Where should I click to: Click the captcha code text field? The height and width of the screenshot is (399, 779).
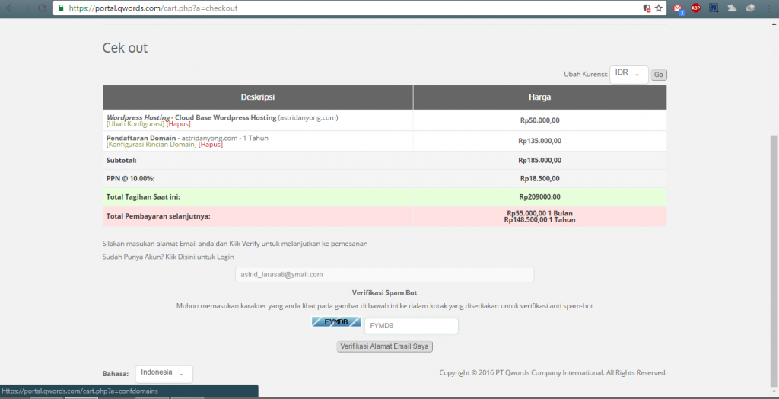pyautogui.click(x=411, y=326)
